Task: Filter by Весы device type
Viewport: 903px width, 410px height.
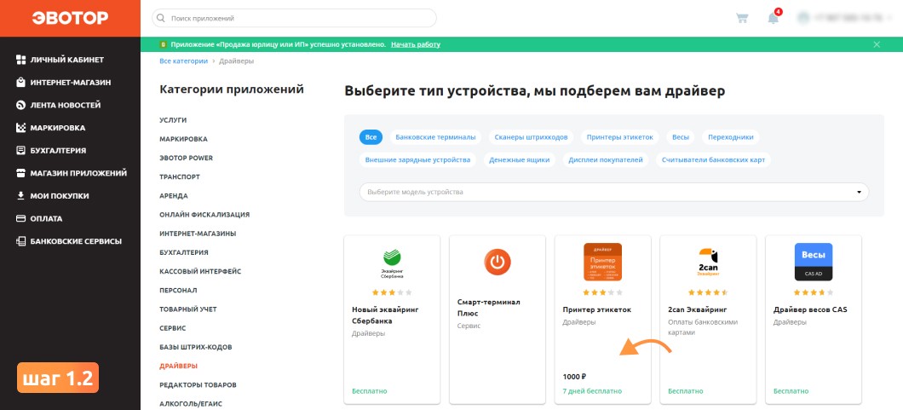Action: (680, 137)
